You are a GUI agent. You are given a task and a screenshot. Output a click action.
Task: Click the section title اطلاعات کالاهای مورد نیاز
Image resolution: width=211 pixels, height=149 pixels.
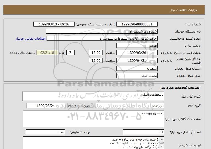pyautogui.click(x=180, y=88)
